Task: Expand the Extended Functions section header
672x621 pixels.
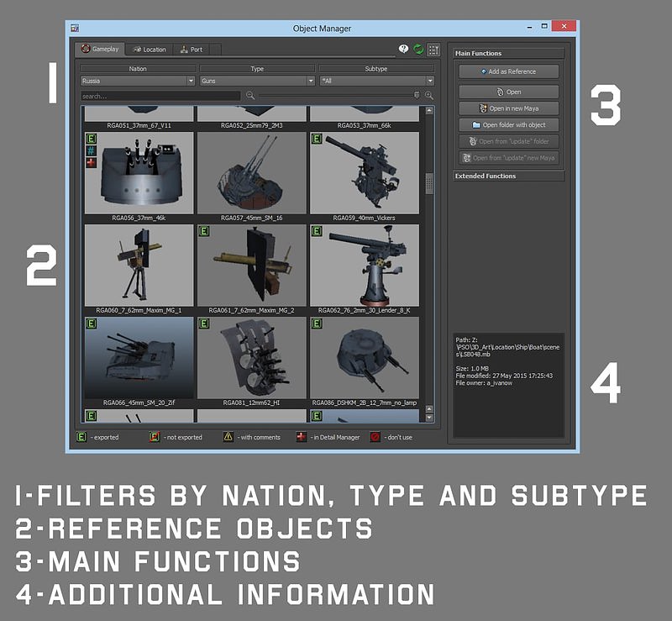Action: point(509,176)
